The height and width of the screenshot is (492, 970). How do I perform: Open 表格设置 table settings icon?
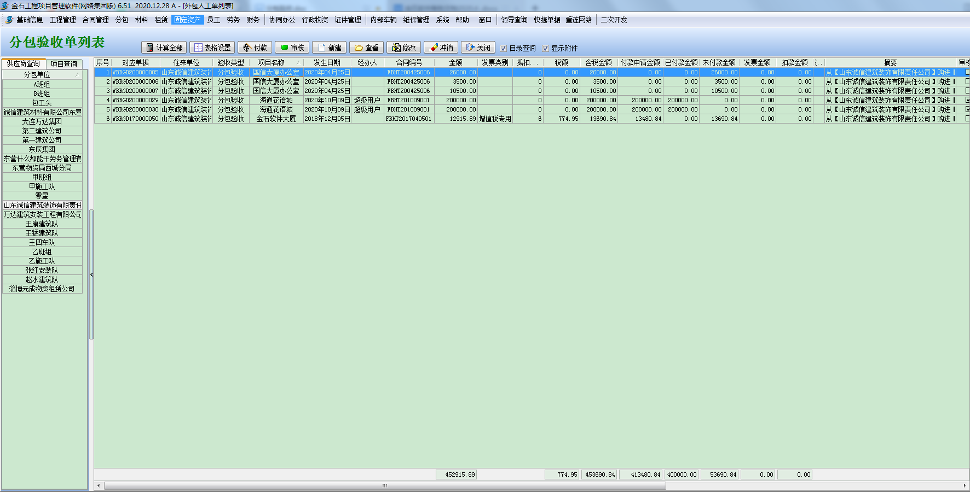point(198,48)
